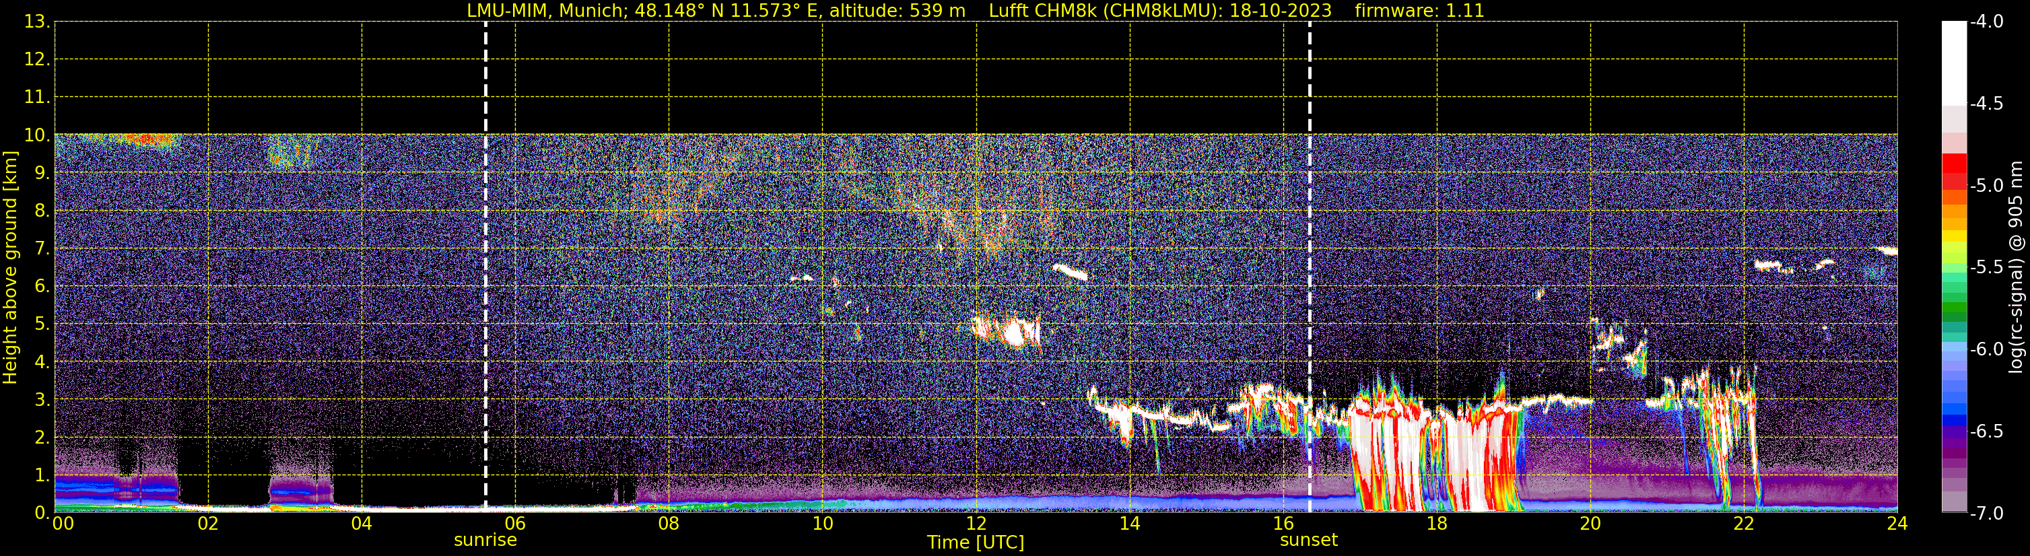Click the time tick label '00'
Viewport: 2030px width, 556px height.
pos(63,524)
